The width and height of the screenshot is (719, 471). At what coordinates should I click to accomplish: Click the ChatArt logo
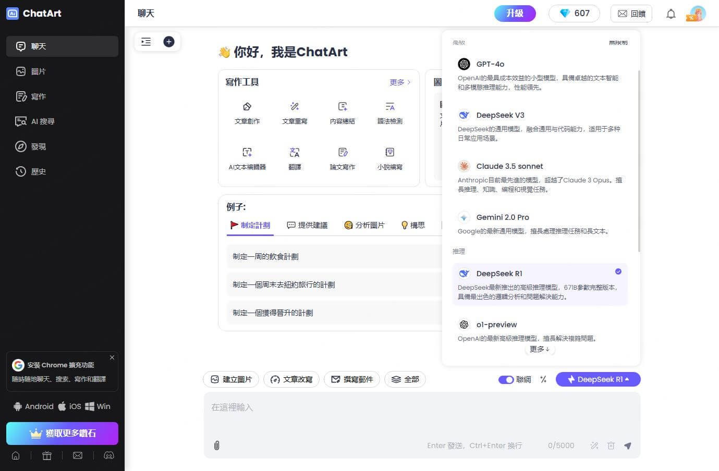pos(34,14)
